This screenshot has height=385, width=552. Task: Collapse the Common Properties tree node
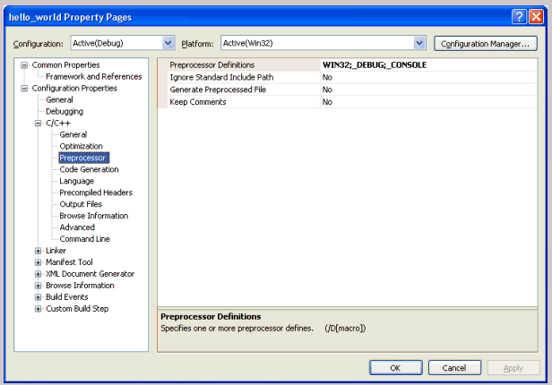[25, 65]
